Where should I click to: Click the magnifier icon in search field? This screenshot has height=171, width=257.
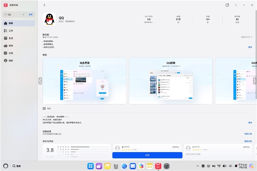click(6, 14)
